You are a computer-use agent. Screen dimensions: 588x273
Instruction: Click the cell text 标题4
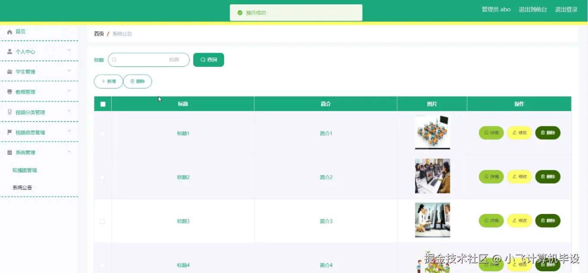point(183,265)
